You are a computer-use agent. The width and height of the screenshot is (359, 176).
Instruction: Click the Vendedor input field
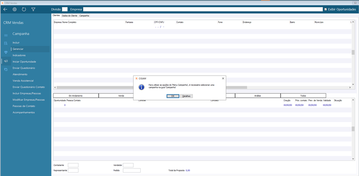(128, 165)
